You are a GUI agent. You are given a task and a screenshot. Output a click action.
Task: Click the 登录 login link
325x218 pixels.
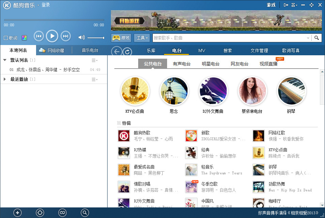(46, 5)
